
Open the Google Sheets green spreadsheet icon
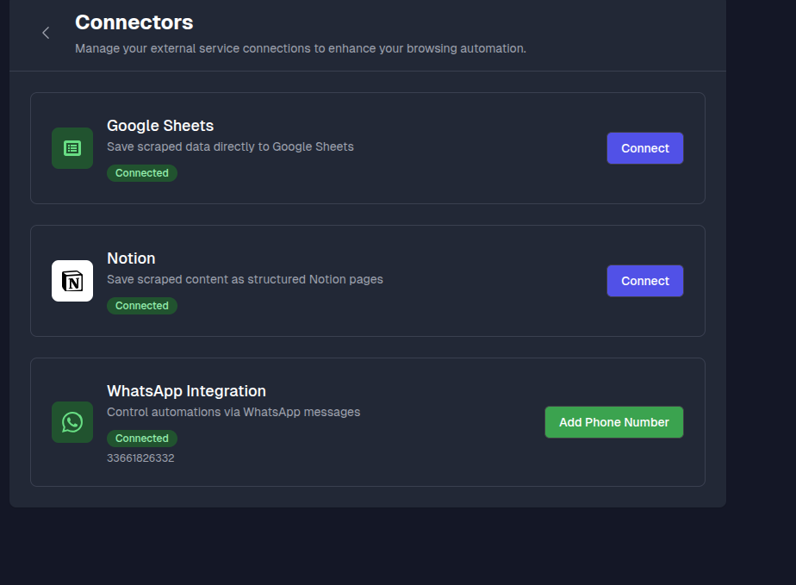point(72,147)
